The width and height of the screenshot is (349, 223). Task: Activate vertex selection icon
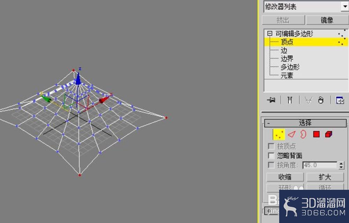pos(279,135)
